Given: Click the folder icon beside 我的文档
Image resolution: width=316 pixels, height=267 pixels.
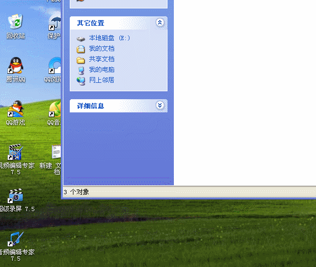Looking at the screenshot, I should 81,49.
